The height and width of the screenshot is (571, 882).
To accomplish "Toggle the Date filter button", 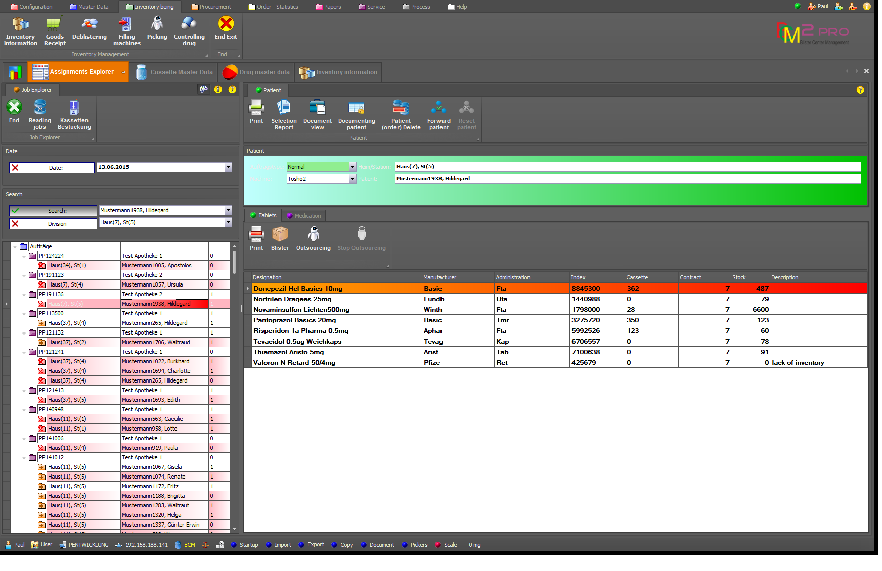I will point(52,168).
